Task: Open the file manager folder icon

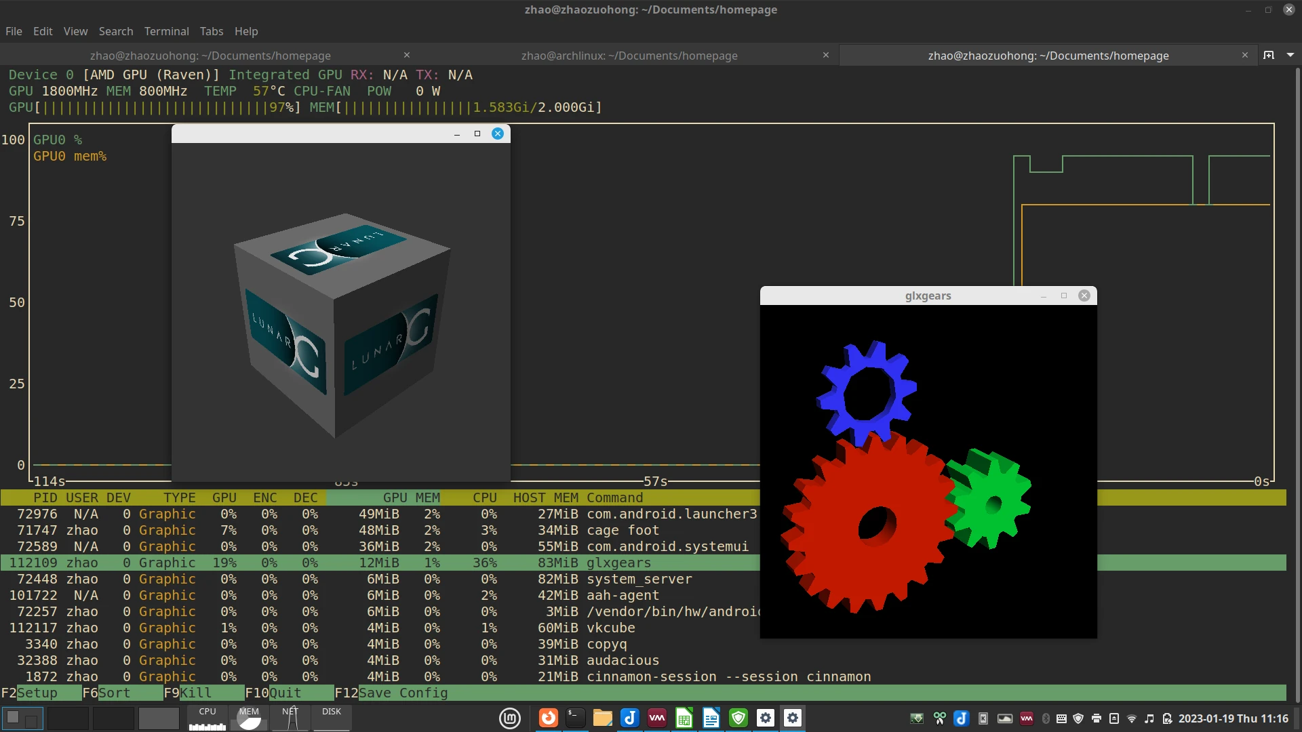Action: pyautogui.click(x=602, y=718)
